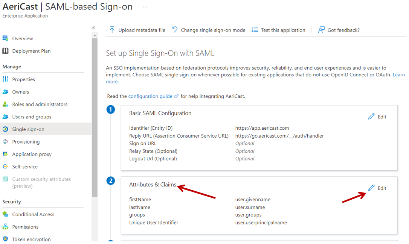Click the Owners people icon
This screenshot has height=244, width=409.
[x=5, y=92]
